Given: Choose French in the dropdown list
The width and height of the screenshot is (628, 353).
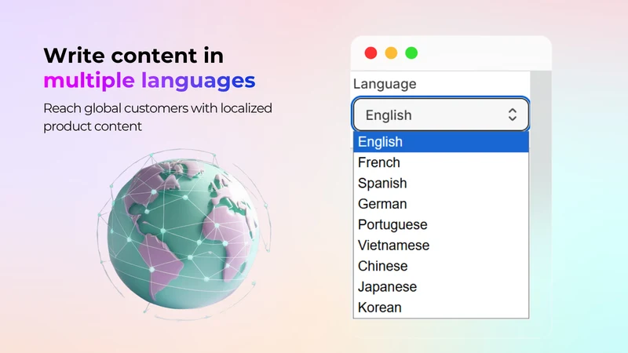Looking at the screenshot, I should pyautogui.click(x=440, y=162).
